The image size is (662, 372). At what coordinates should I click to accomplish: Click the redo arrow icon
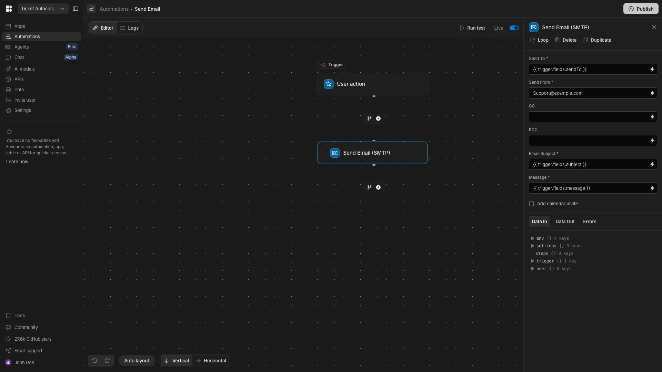107,361
